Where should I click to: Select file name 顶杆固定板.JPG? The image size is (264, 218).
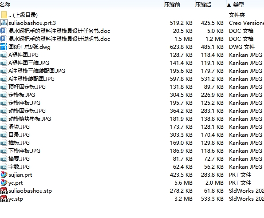point(27,87)
